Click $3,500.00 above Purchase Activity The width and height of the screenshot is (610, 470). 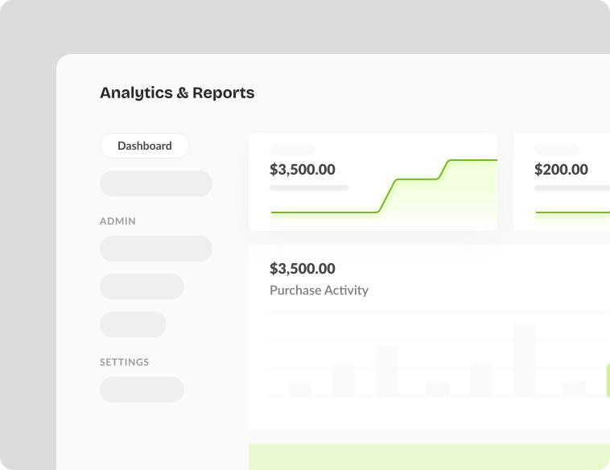point(303,269)
